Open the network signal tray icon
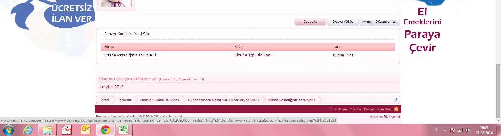The height and width of the screenshot is (136, 501). (460, 130)
